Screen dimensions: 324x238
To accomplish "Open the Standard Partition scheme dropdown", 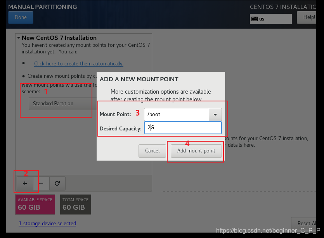I will [x=62, y=104].
